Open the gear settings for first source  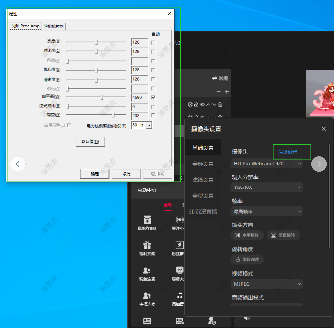click(190, 105)
